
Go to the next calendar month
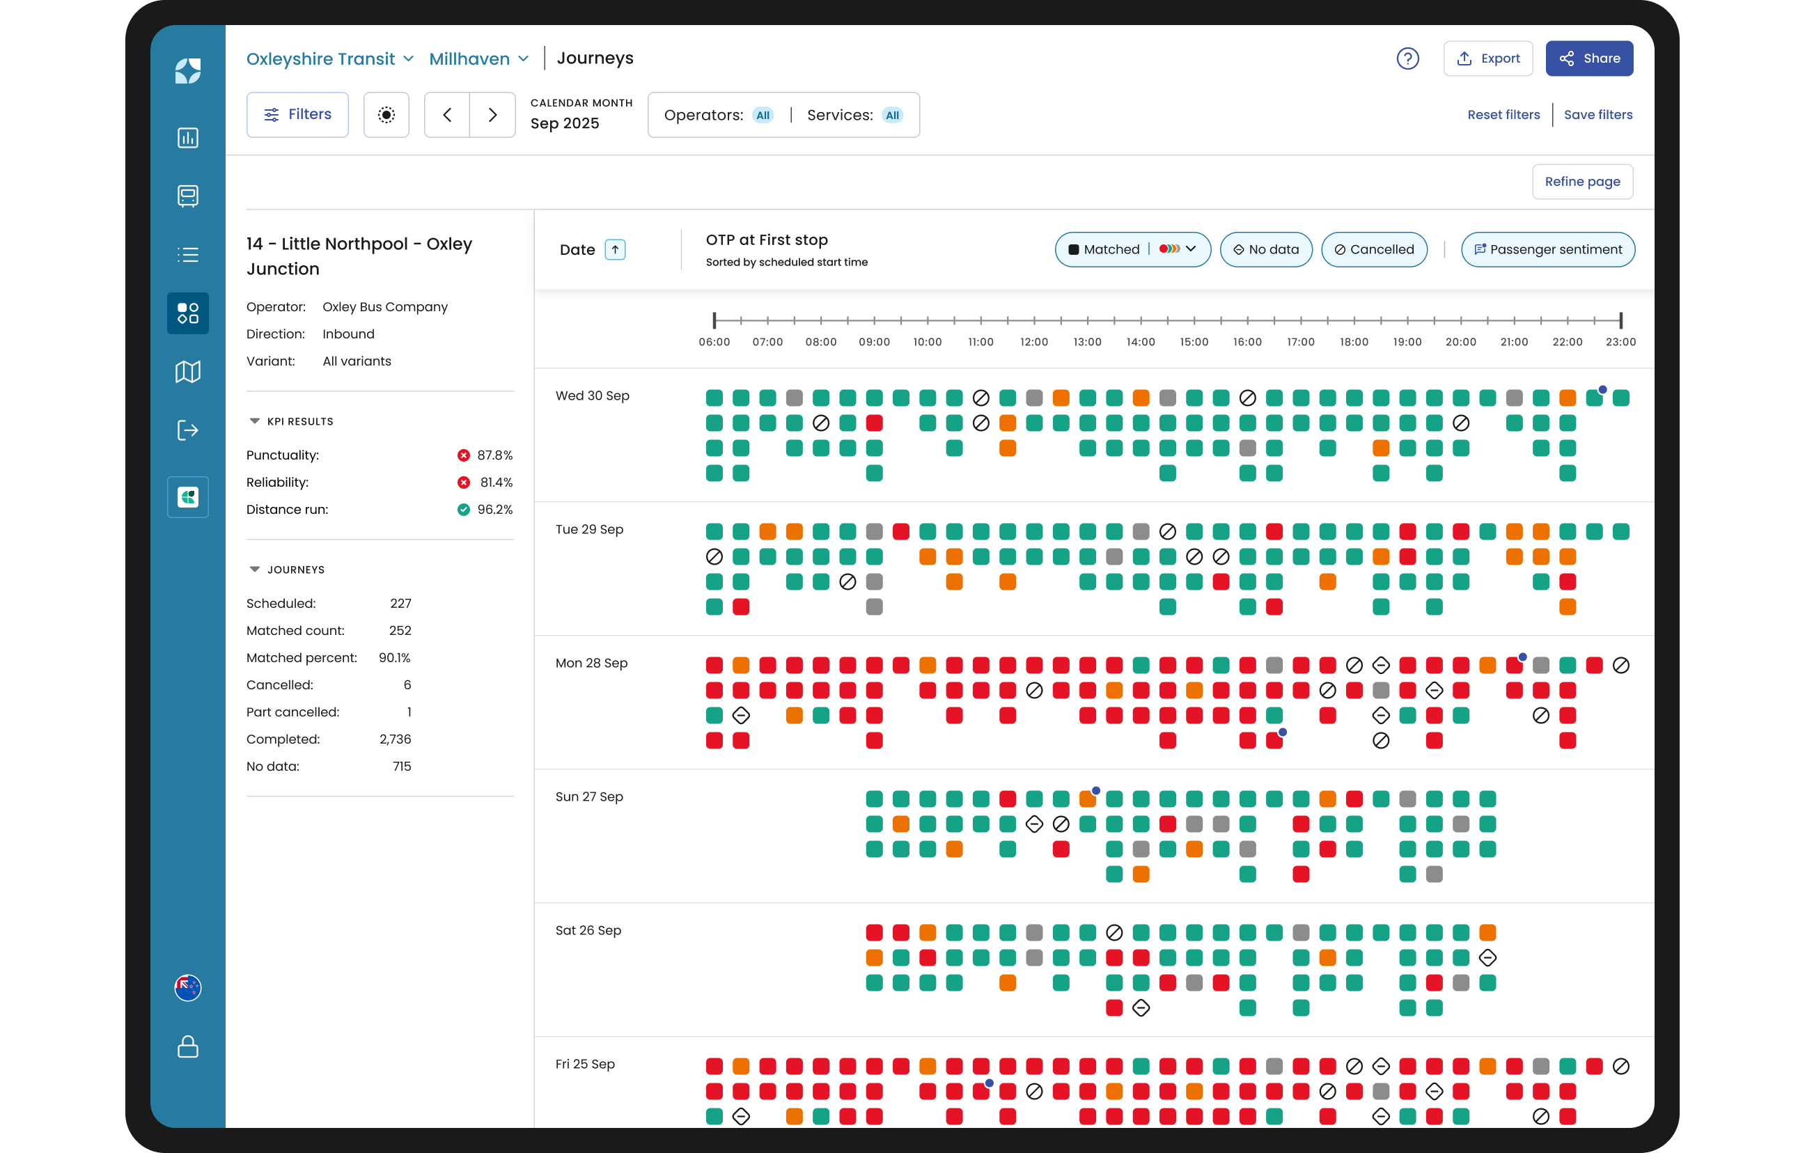[492, 115]
